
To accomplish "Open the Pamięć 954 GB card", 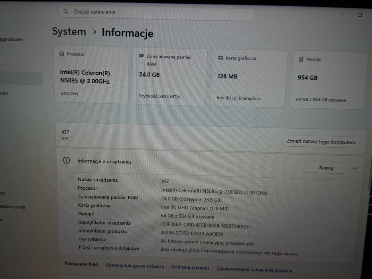I will (x=328, y=81).
